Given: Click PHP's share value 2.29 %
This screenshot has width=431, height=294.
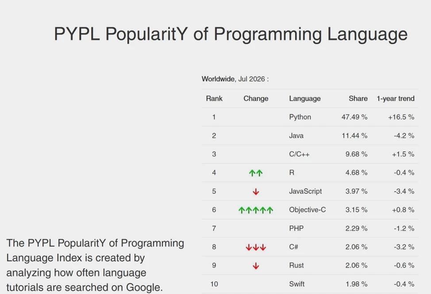Looking at the screenshot, I should point(356,228).
